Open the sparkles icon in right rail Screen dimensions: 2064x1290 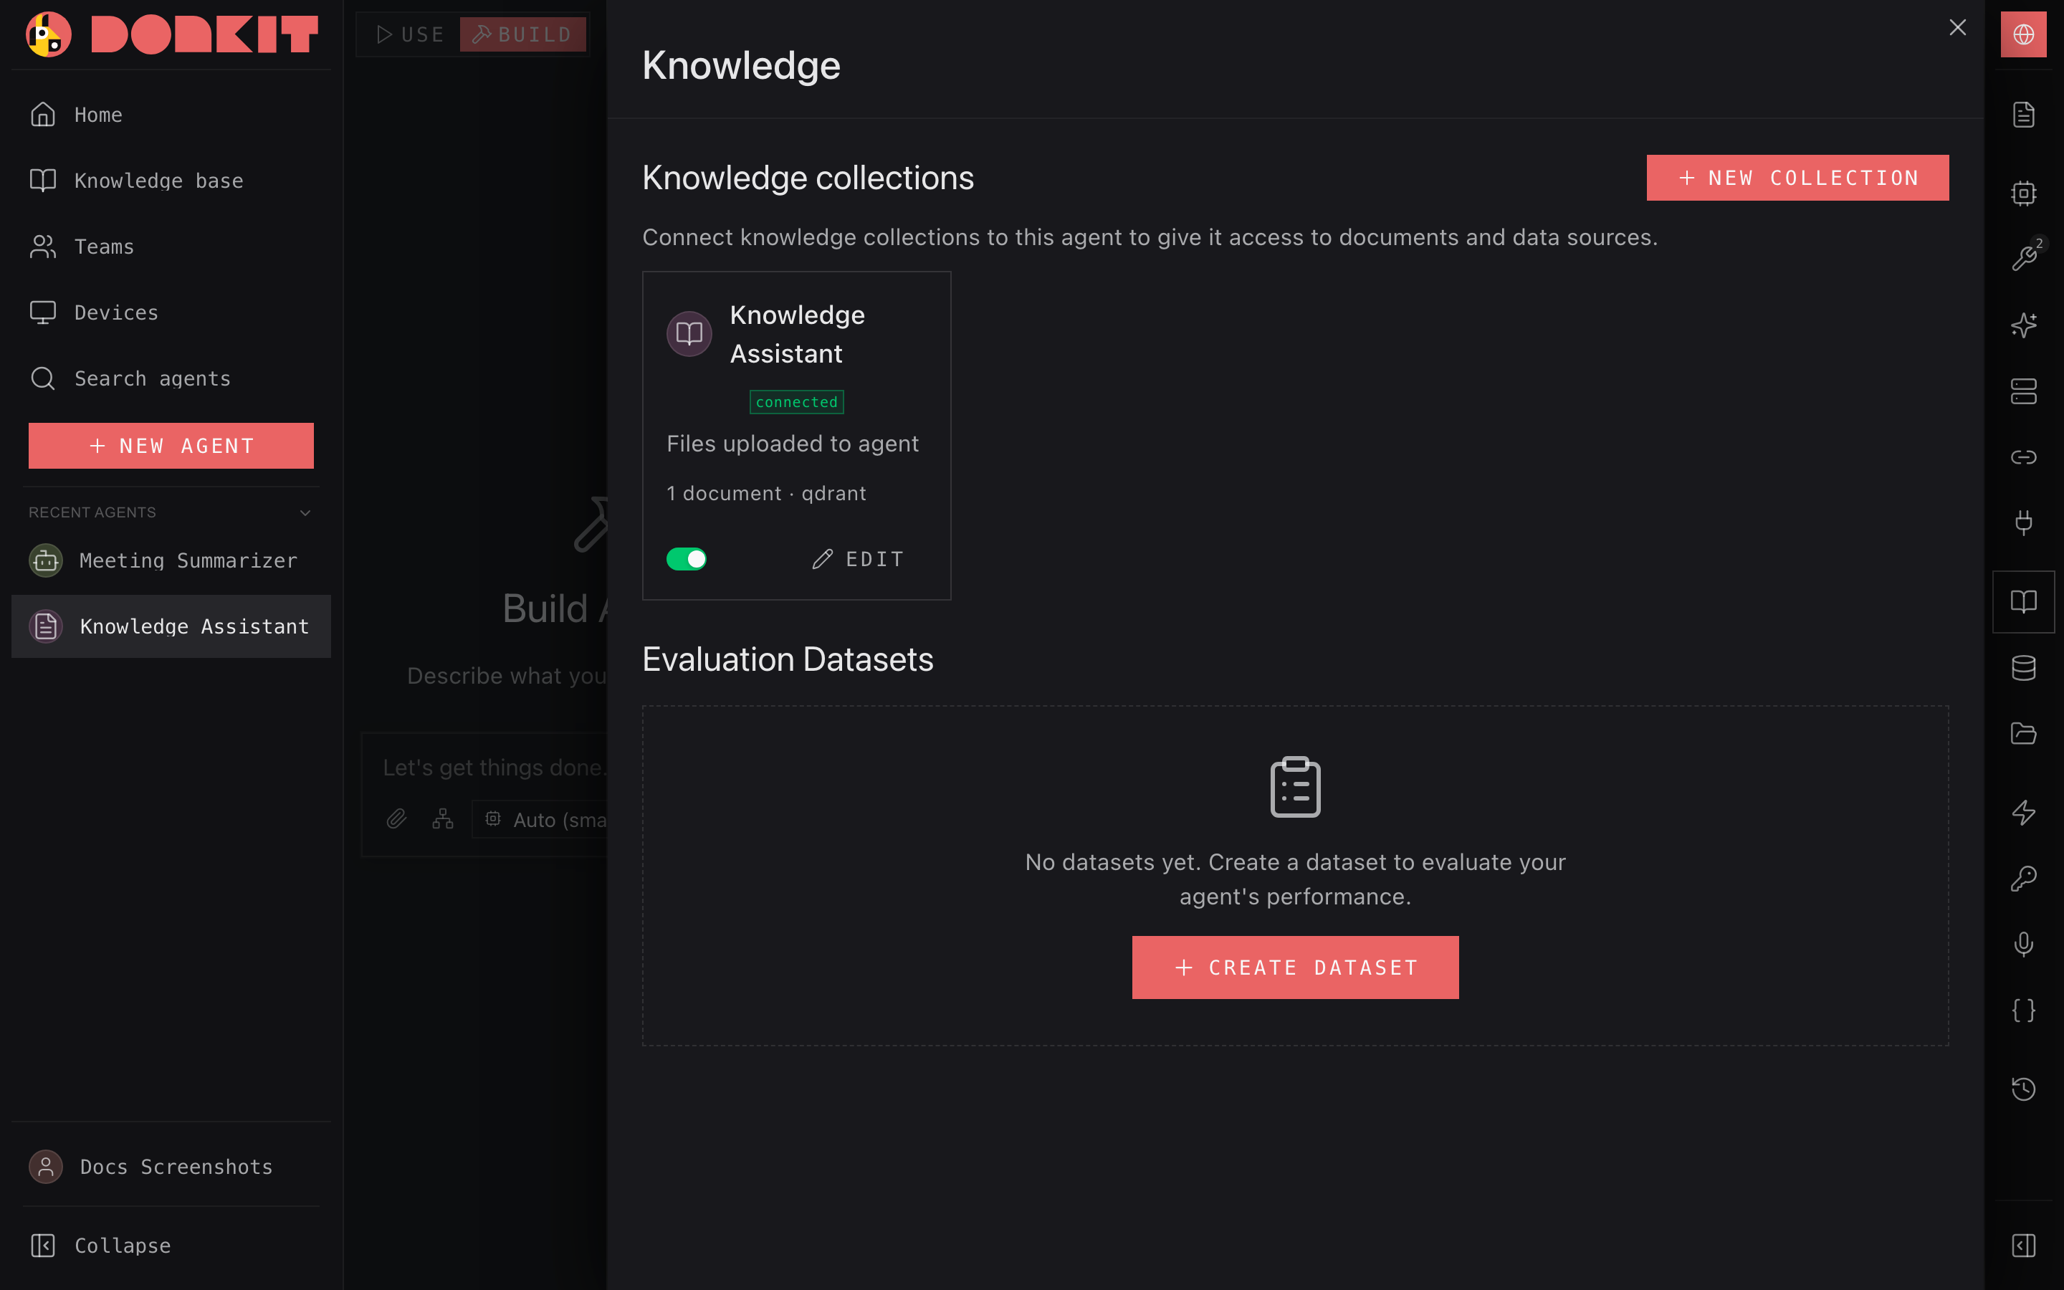[x=2023, y=325]
